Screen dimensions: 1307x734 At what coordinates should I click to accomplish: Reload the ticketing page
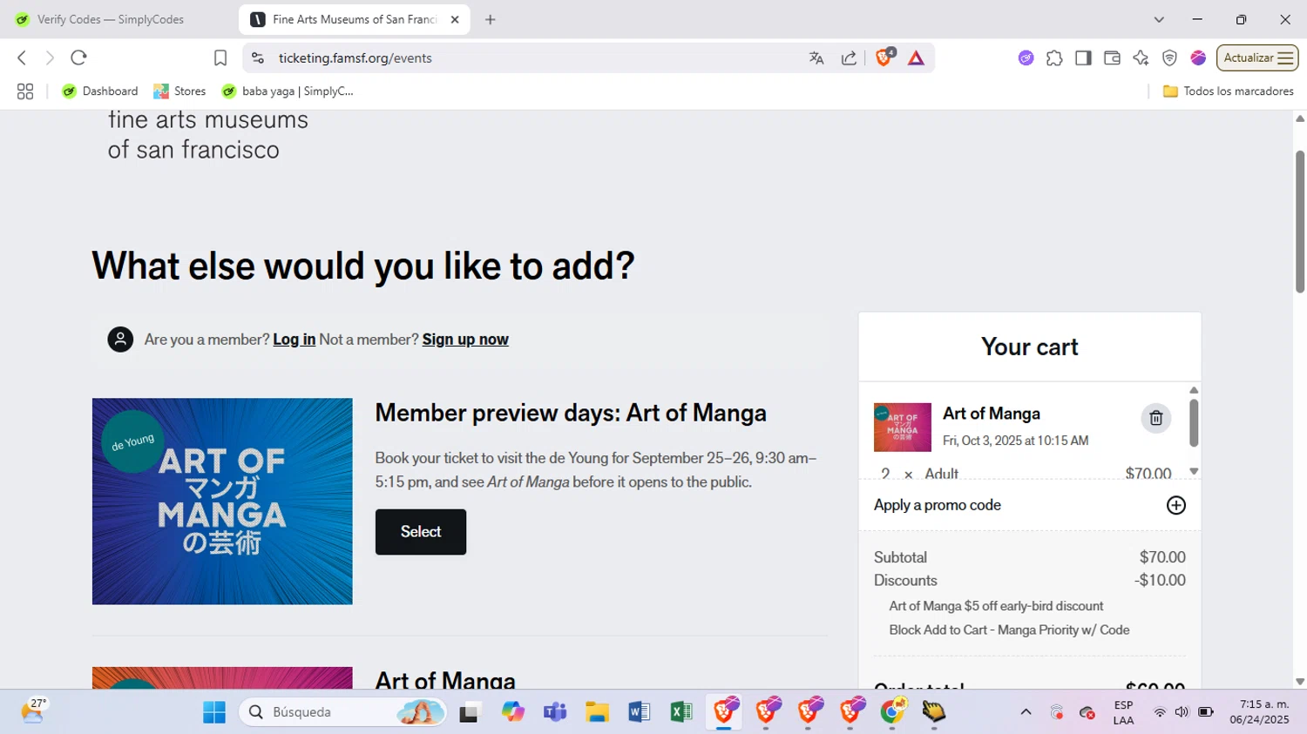(x=78, y=58)
